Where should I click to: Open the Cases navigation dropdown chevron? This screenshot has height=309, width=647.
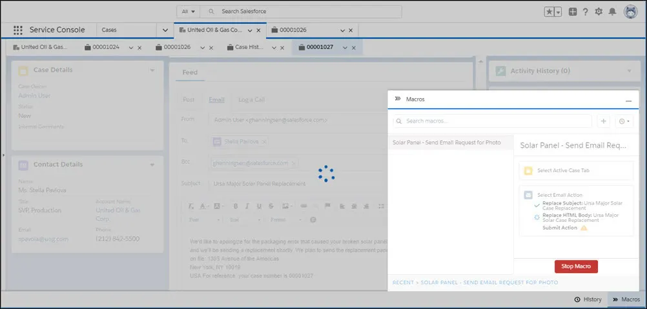coord(165,30)
